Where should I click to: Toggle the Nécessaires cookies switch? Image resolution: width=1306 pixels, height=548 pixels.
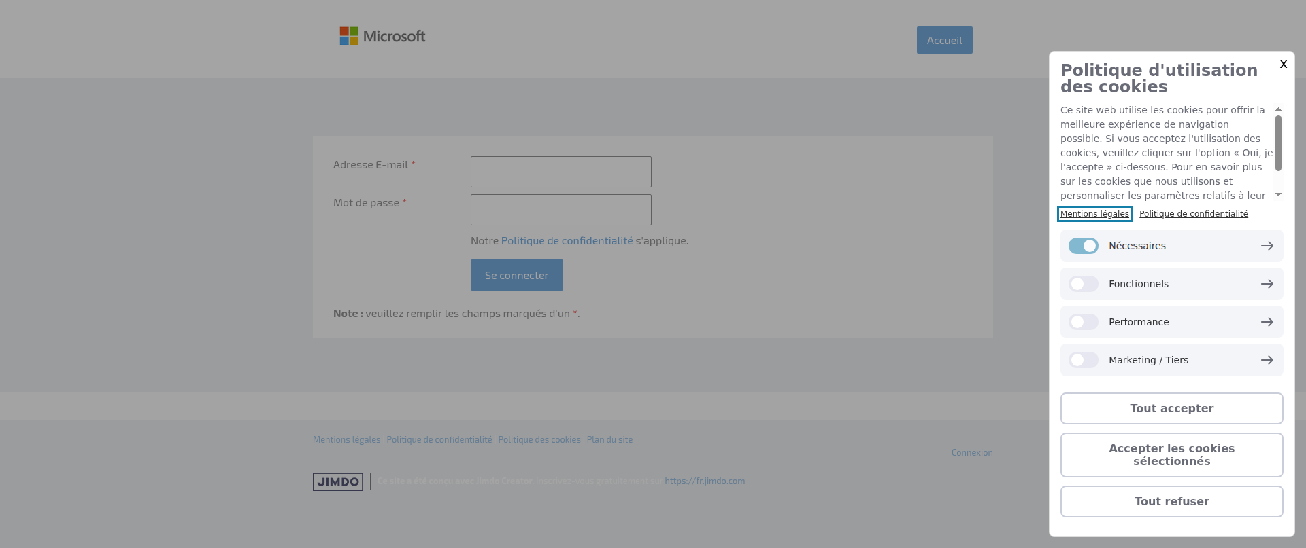point(1083,246)
